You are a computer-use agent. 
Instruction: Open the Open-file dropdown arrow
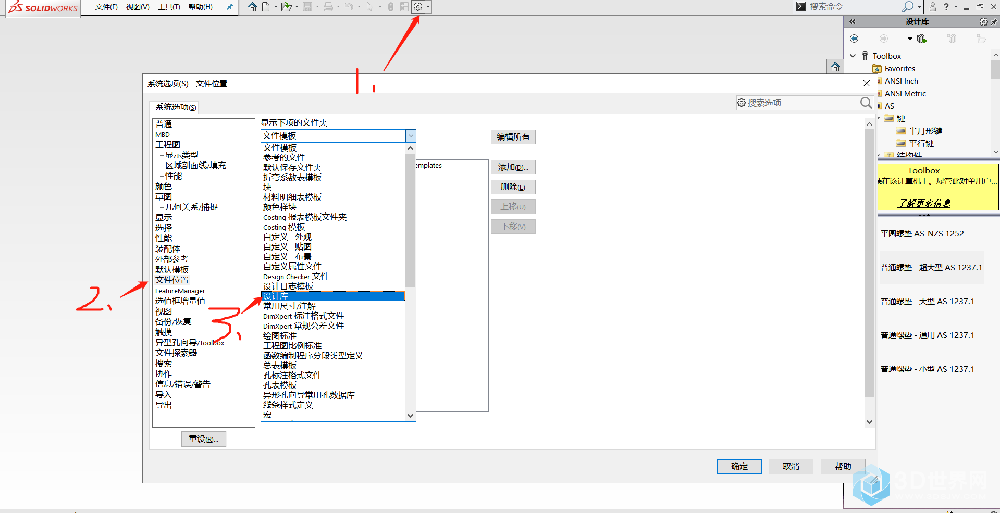tap(297, 7)
